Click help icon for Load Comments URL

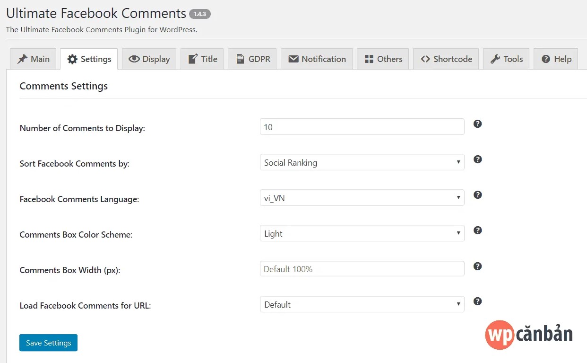[477, 301]
